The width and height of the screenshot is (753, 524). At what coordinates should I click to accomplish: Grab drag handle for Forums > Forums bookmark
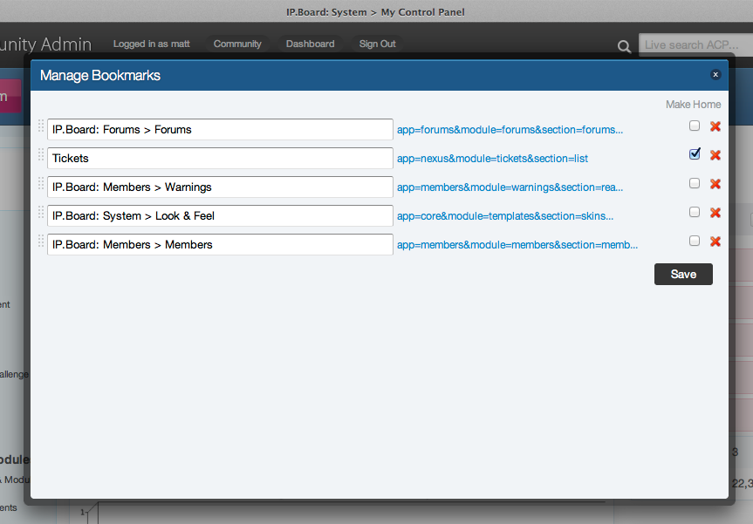pos(41,126)
